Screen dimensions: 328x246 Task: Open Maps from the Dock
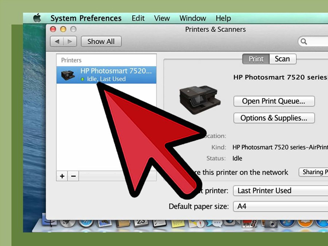[x=196, y=224]
